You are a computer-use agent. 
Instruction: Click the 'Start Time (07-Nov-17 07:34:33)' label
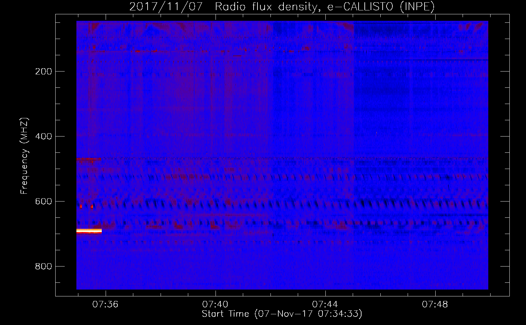click(x=282, y=314)
